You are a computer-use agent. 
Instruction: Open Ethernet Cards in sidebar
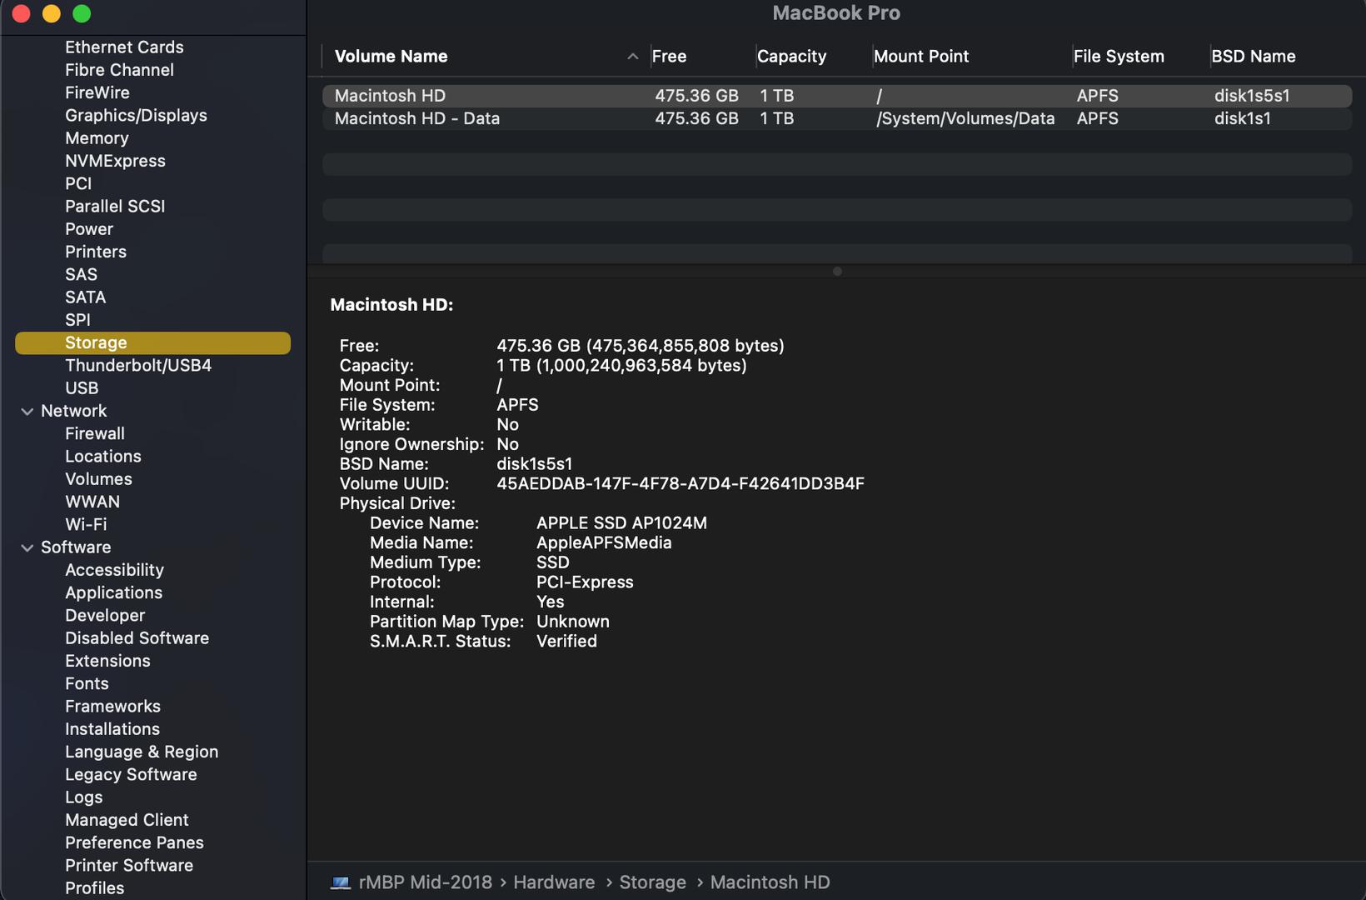pos(124,47)
